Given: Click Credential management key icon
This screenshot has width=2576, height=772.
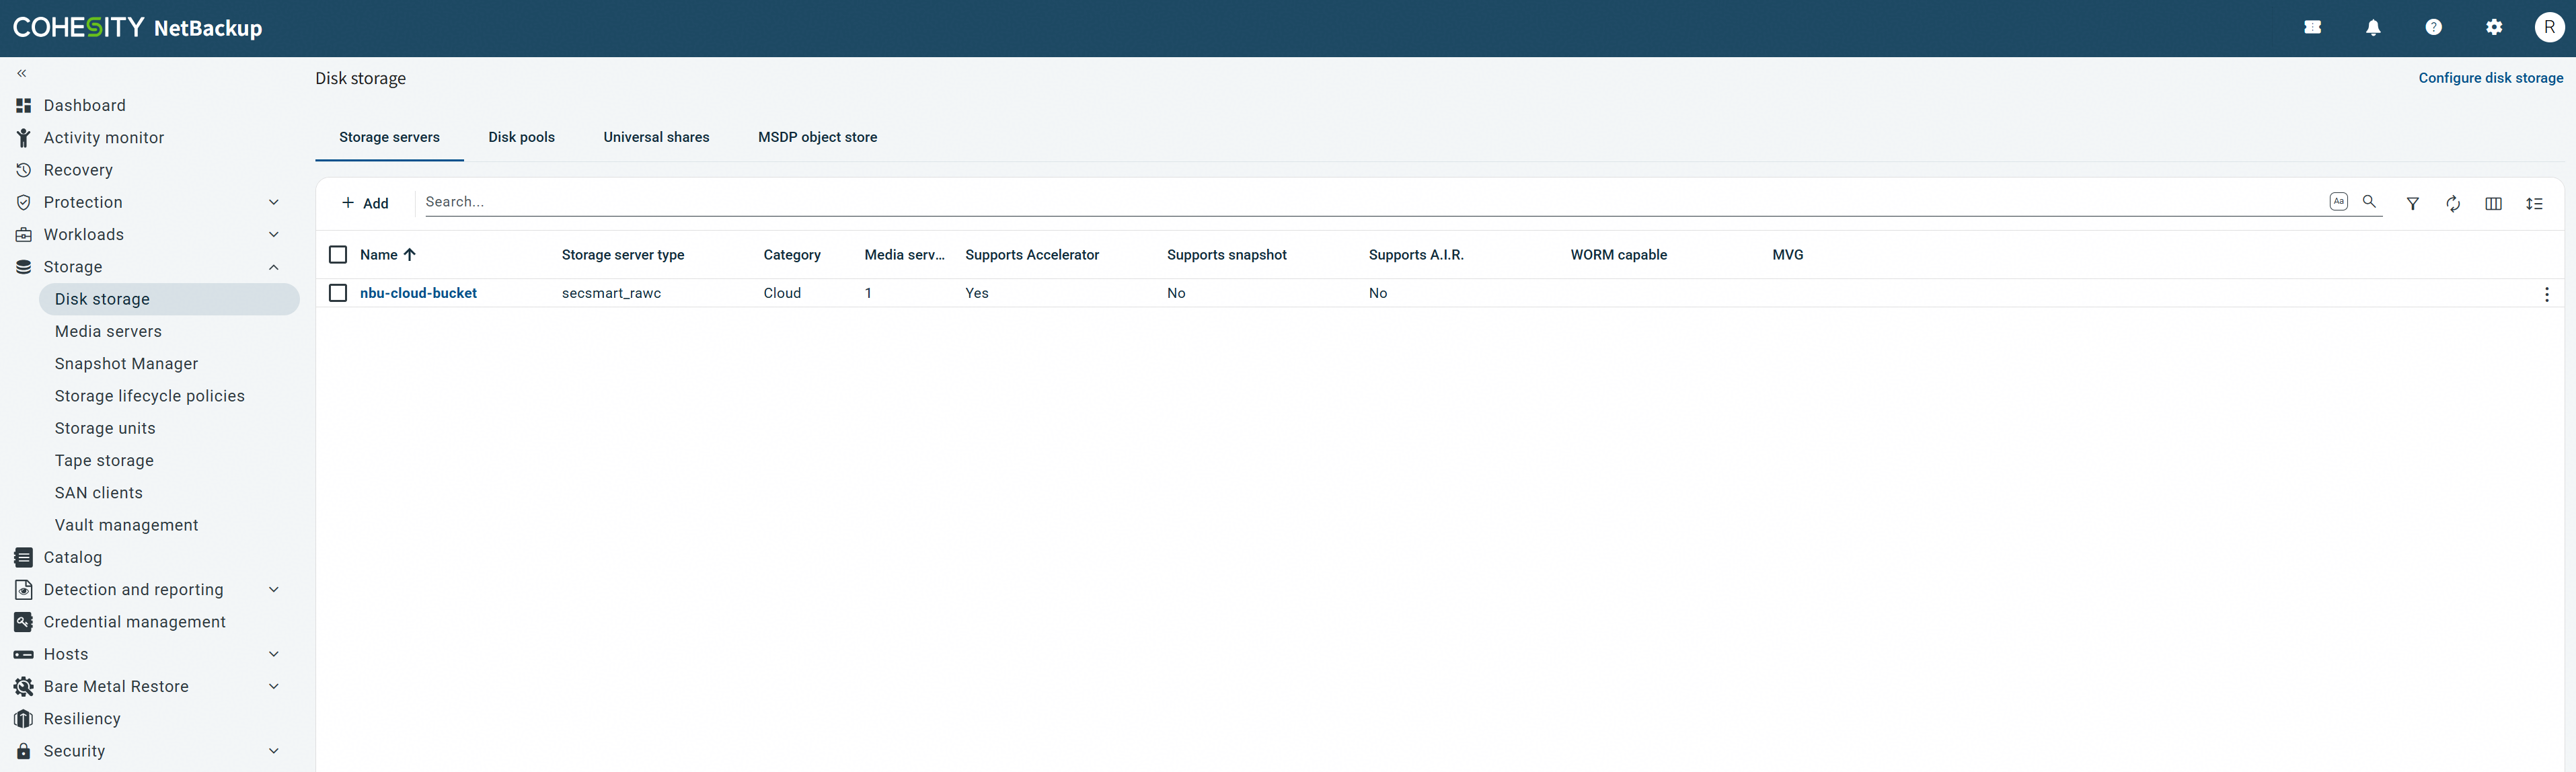Looking at the screenshot, I should (x=23, y=622).
